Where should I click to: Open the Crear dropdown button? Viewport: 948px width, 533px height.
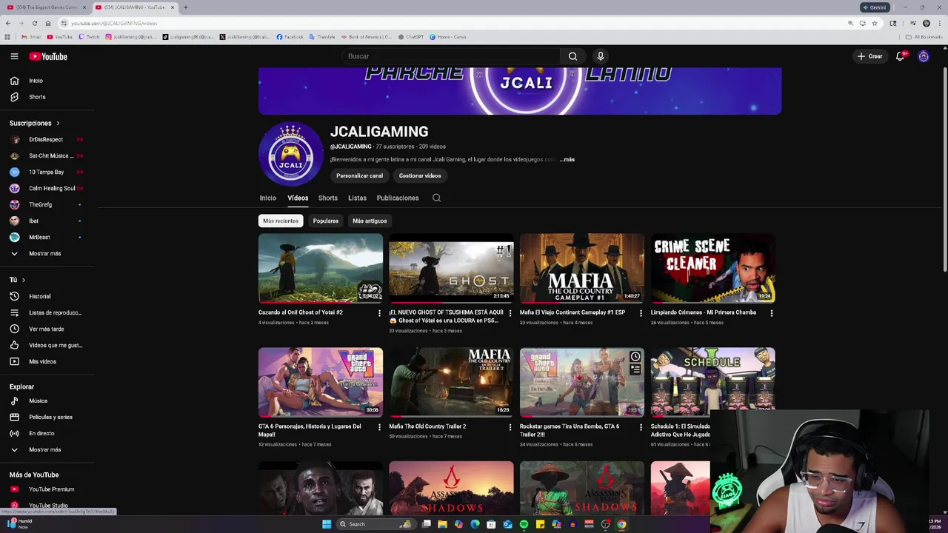point(870,56)
